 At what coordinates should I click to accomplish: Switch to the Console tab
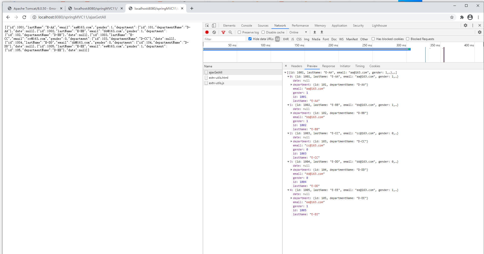click(x=246, y=26)
